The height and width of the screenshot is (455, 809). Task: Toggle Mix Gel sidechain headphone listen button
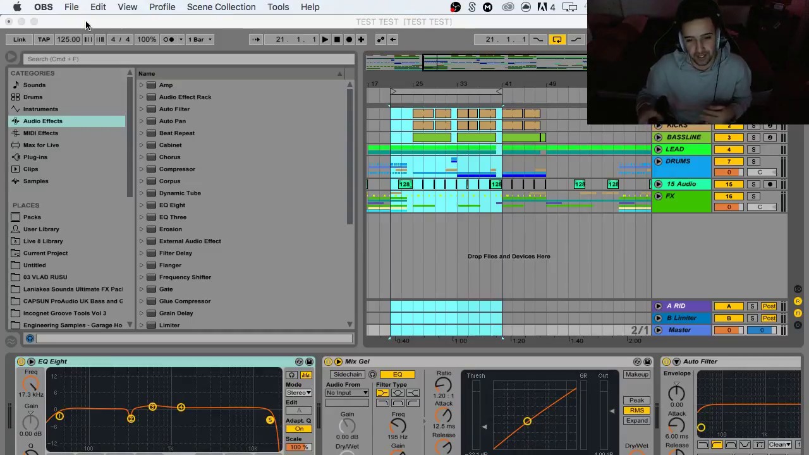(372, 375)
